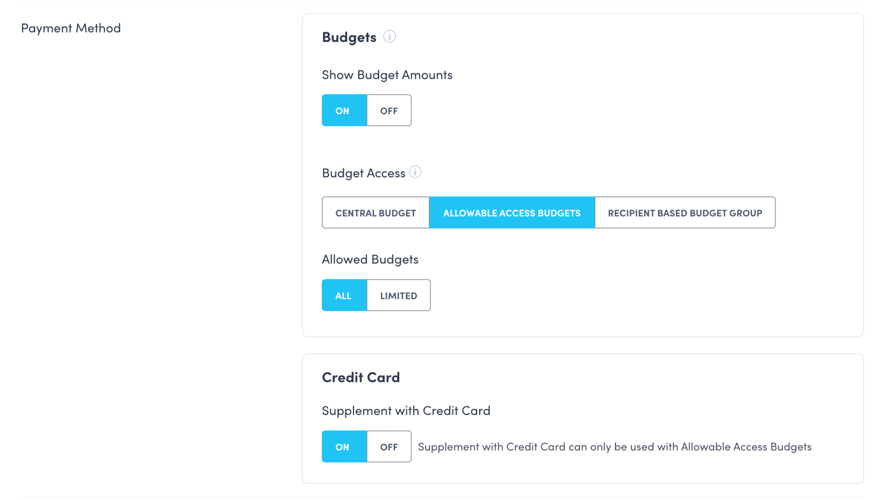Click the Payment Method section label
This screenshot has width=888, height=500.
click(x=71, y=28)
